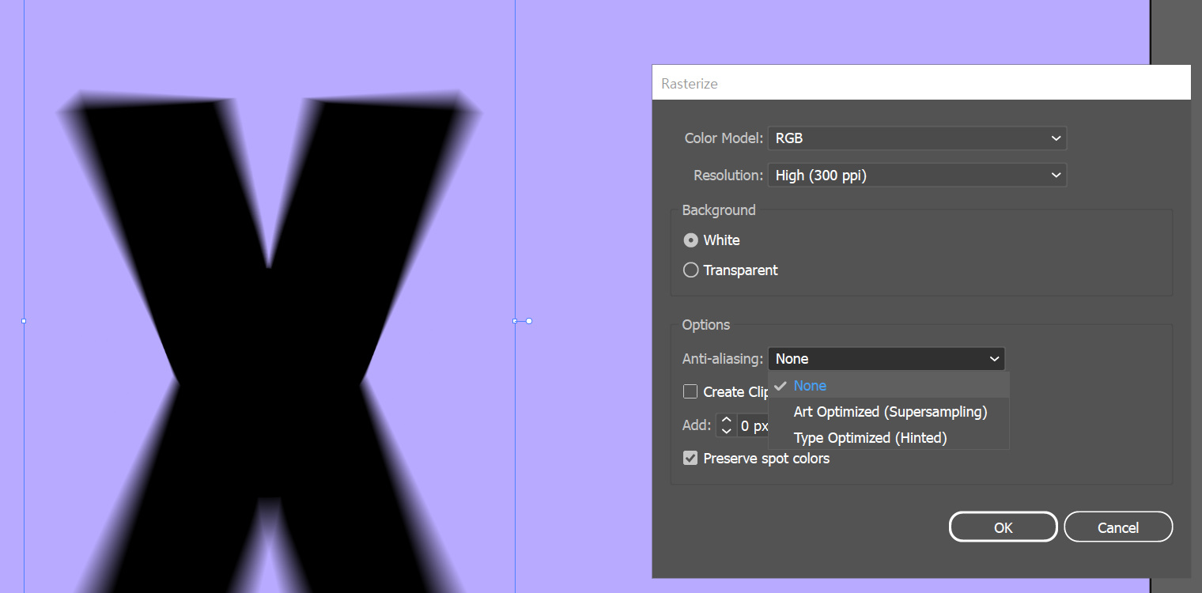
Task: Cancel the Rasterize dialog
Action: click(x=1118, y=527)
